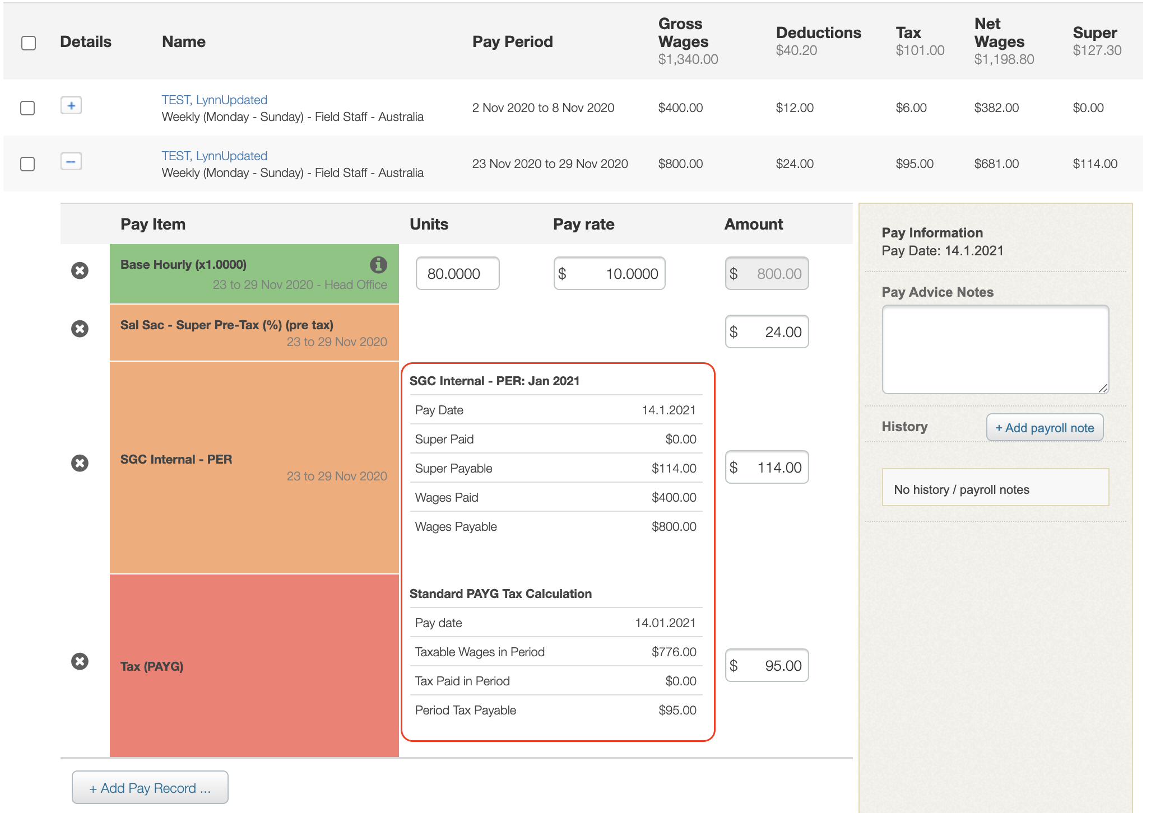Open first TEST, LynnUpdated employee link
Image resolution: width=1151 pixels, height=813 pixels.
(214, 100)
